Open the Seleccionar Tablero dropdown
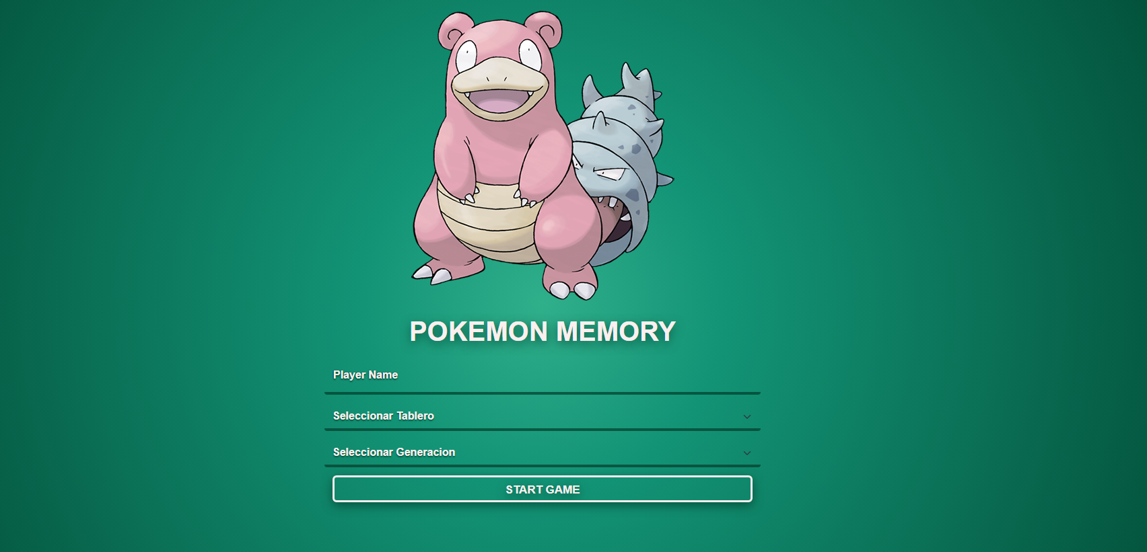The width and height of the screenshot is (1147, 552). pos(543,416)
